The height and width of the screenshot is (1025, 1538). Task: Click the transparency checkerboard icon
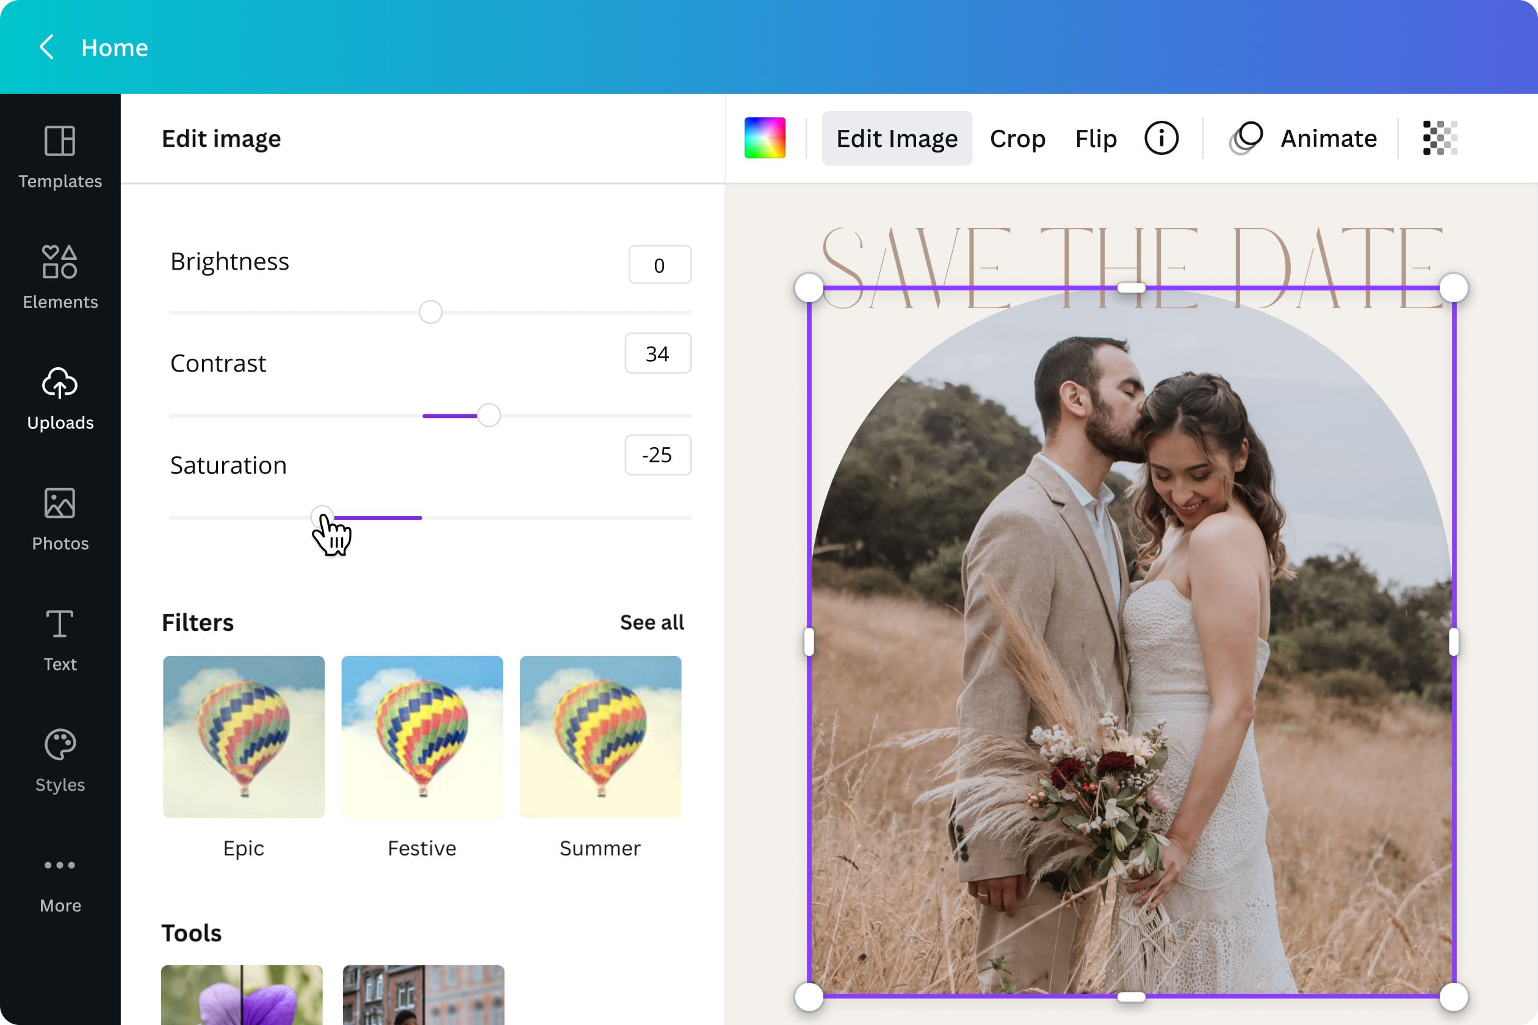[x=1438, y=138]
